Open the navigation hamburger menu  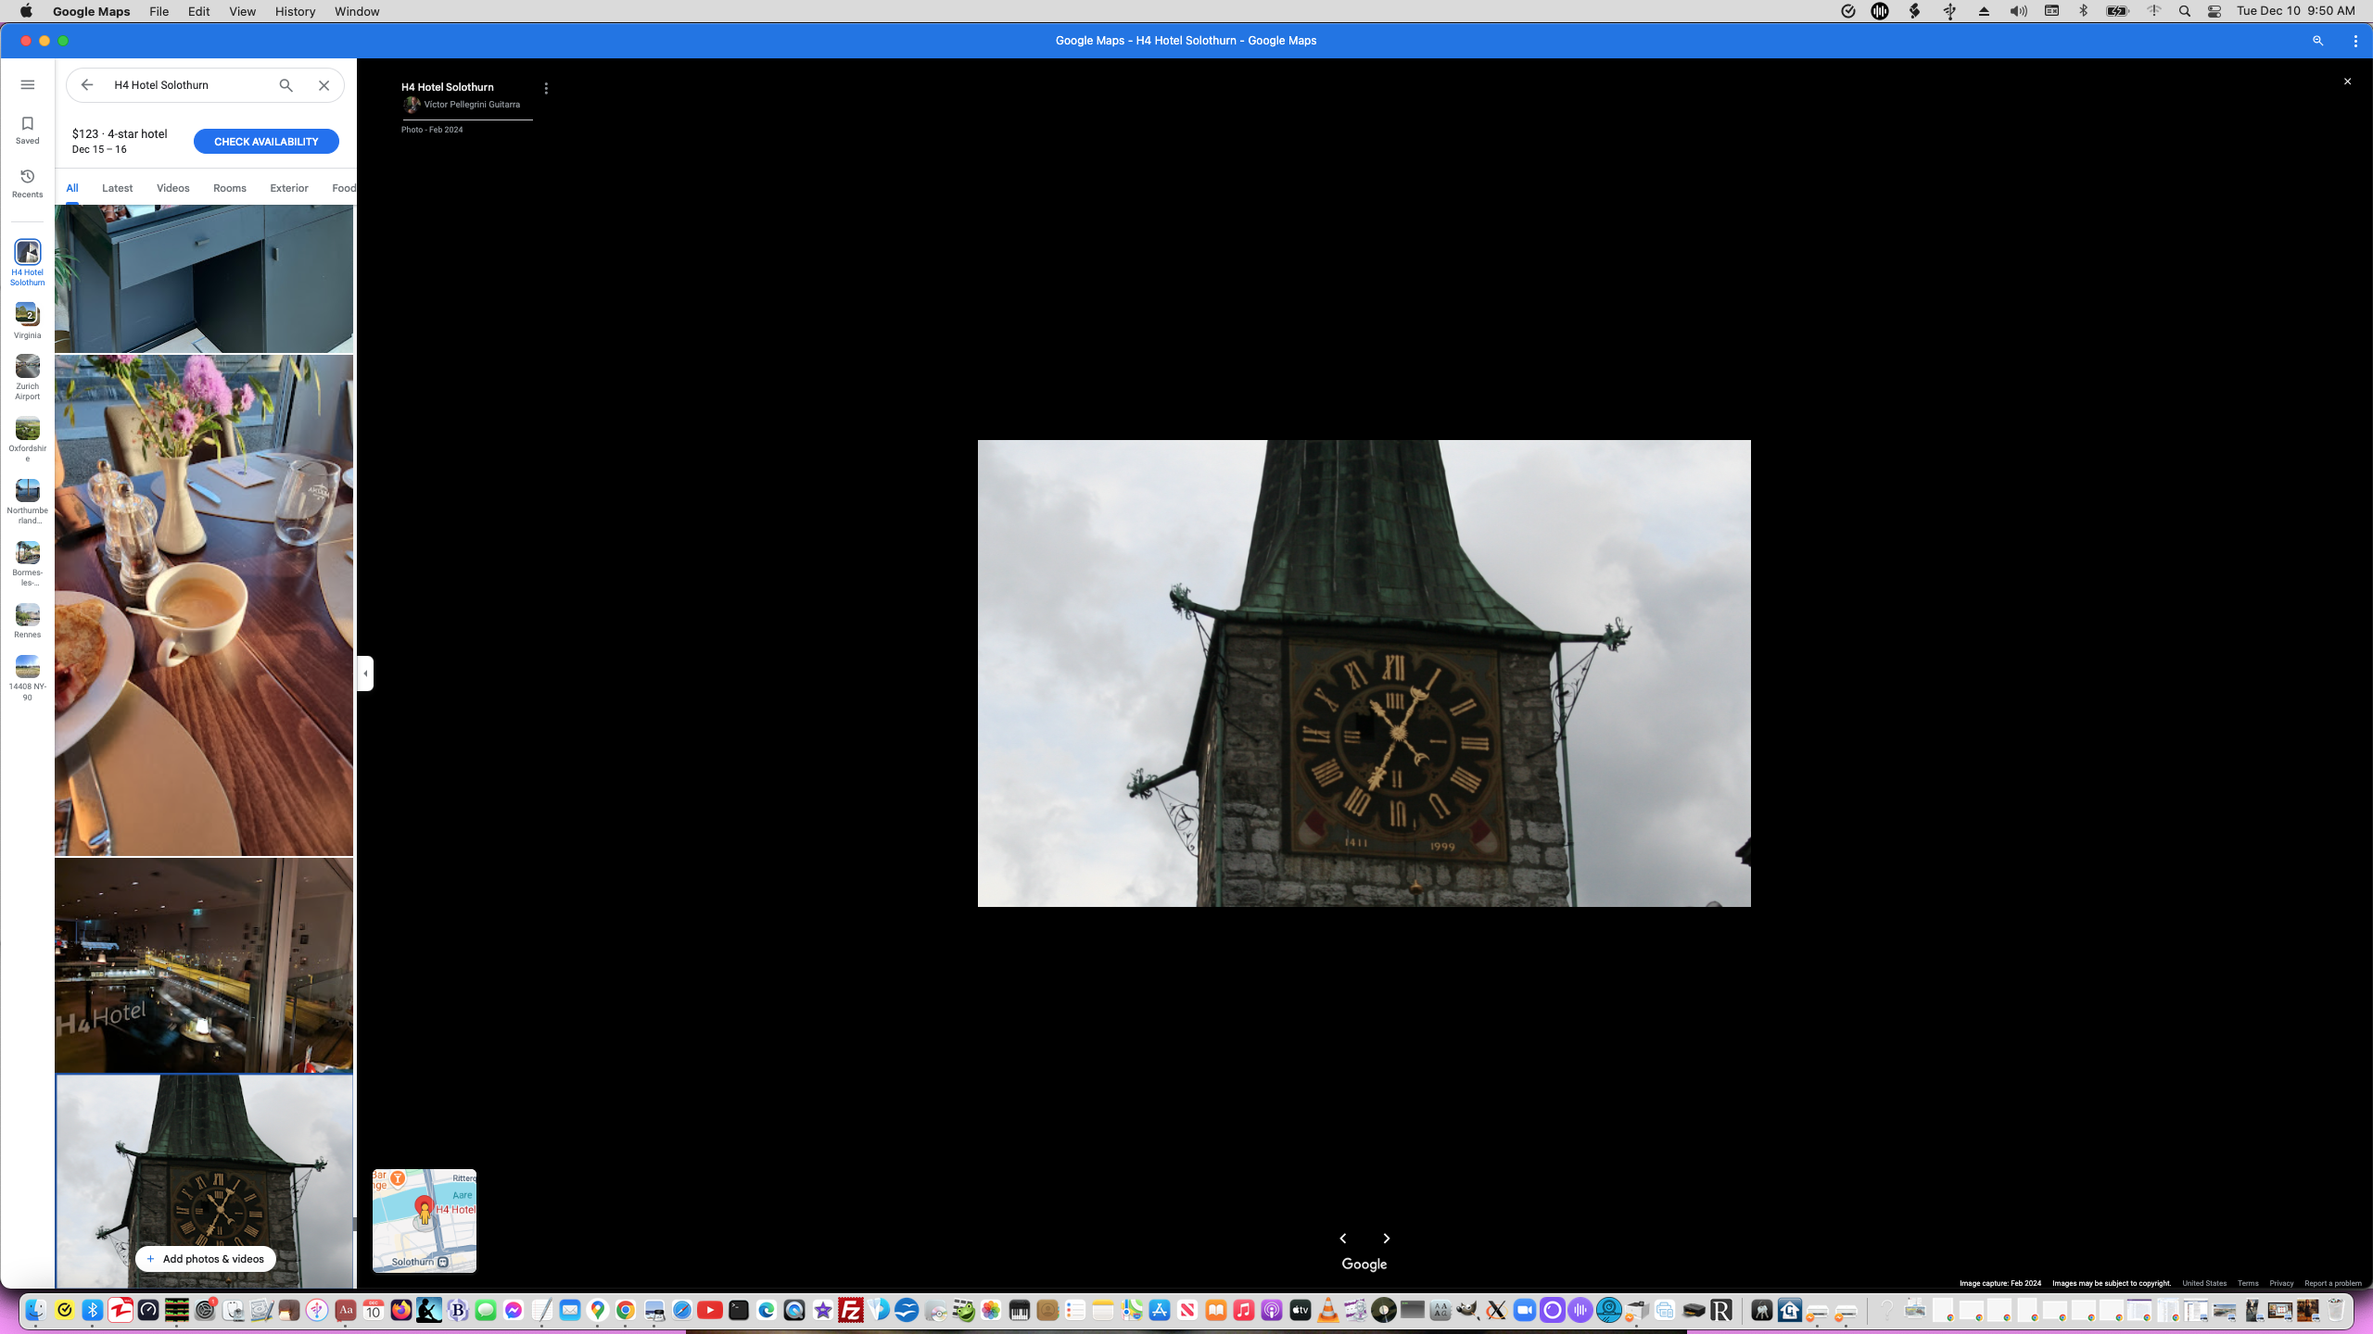pos(27,83)
